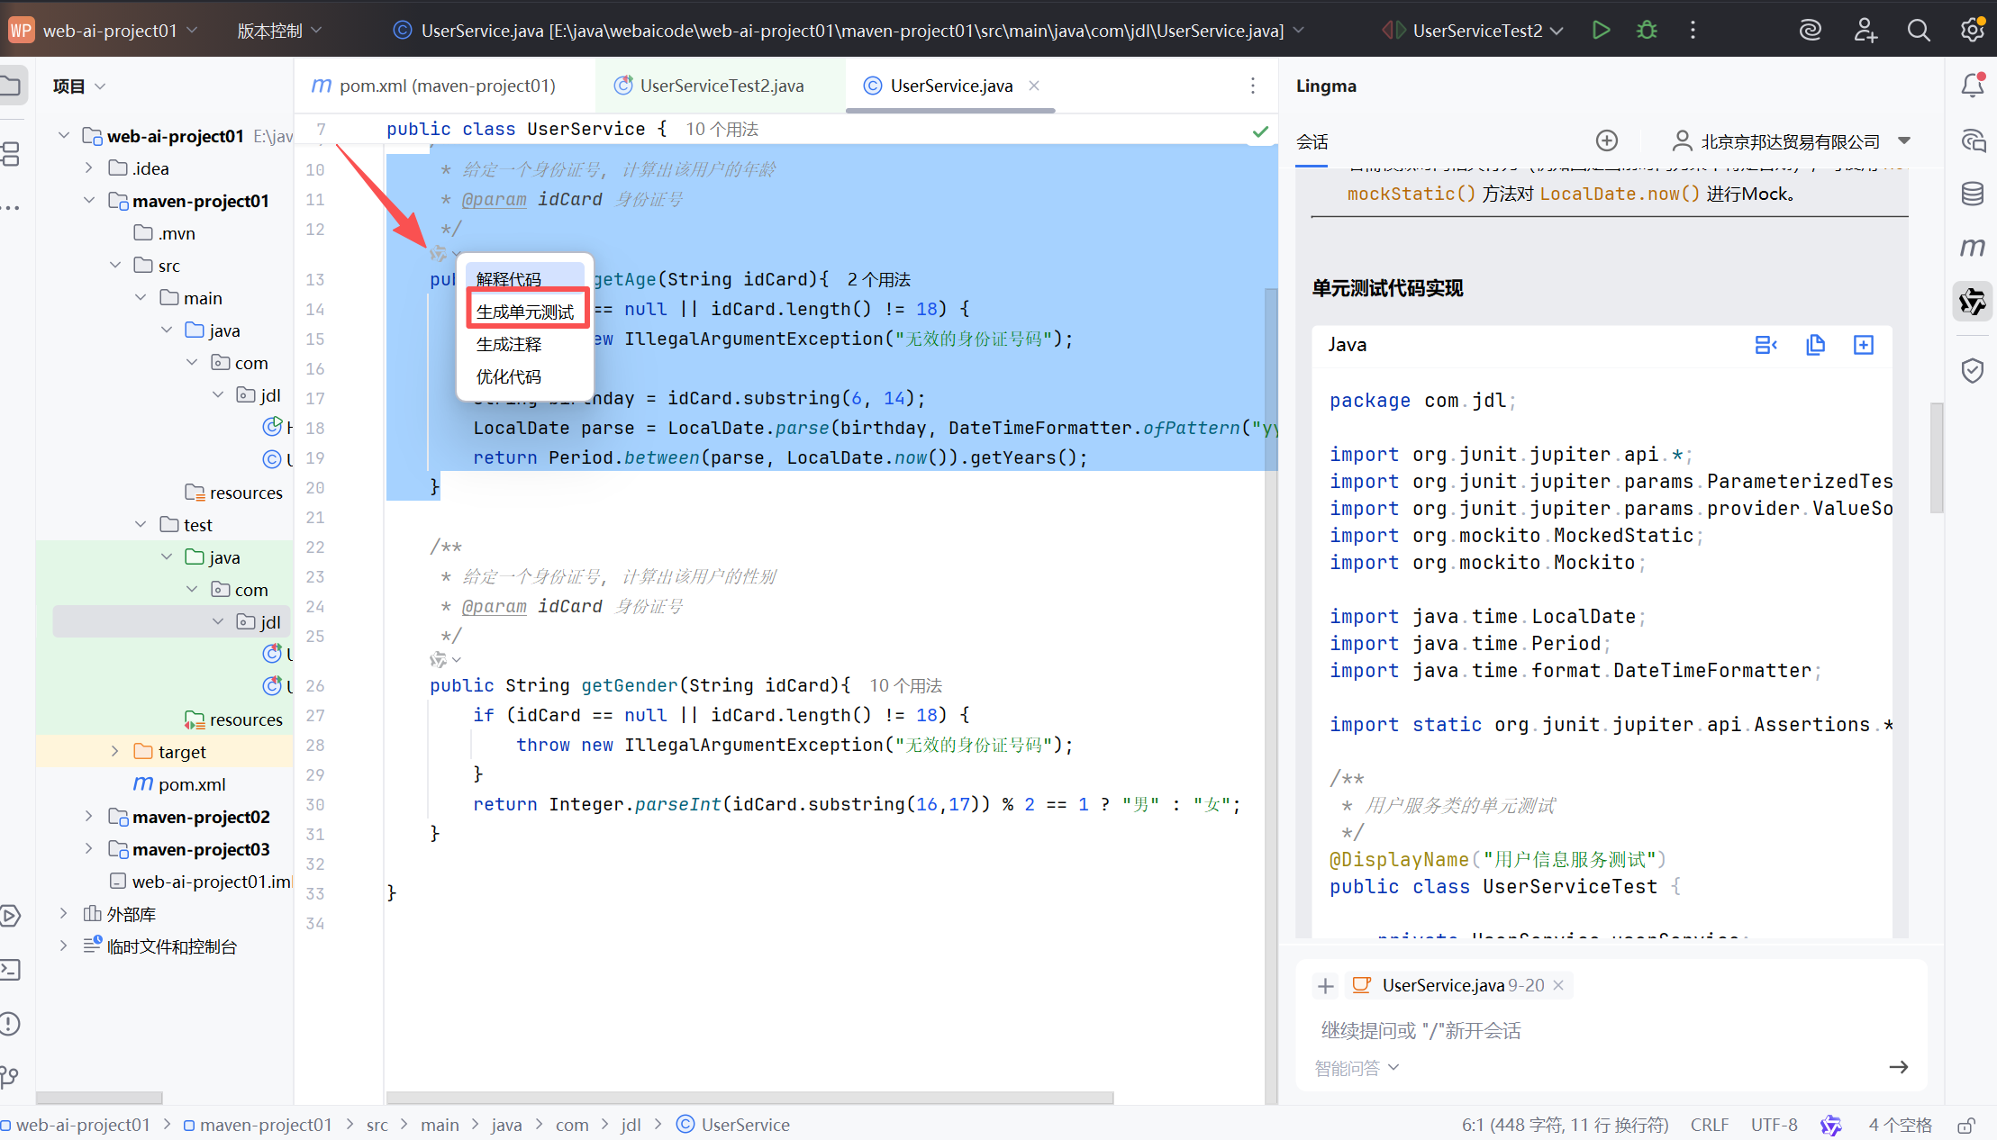The width and height of the screenshot is (1997, 1140).
Task: Select 生成单元测试 from the popup menu
Action: [x=525, y=312]
